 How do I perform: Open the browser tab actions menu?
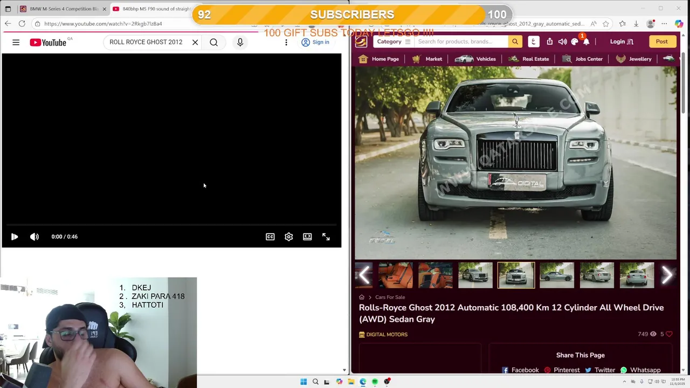(8, 9)
